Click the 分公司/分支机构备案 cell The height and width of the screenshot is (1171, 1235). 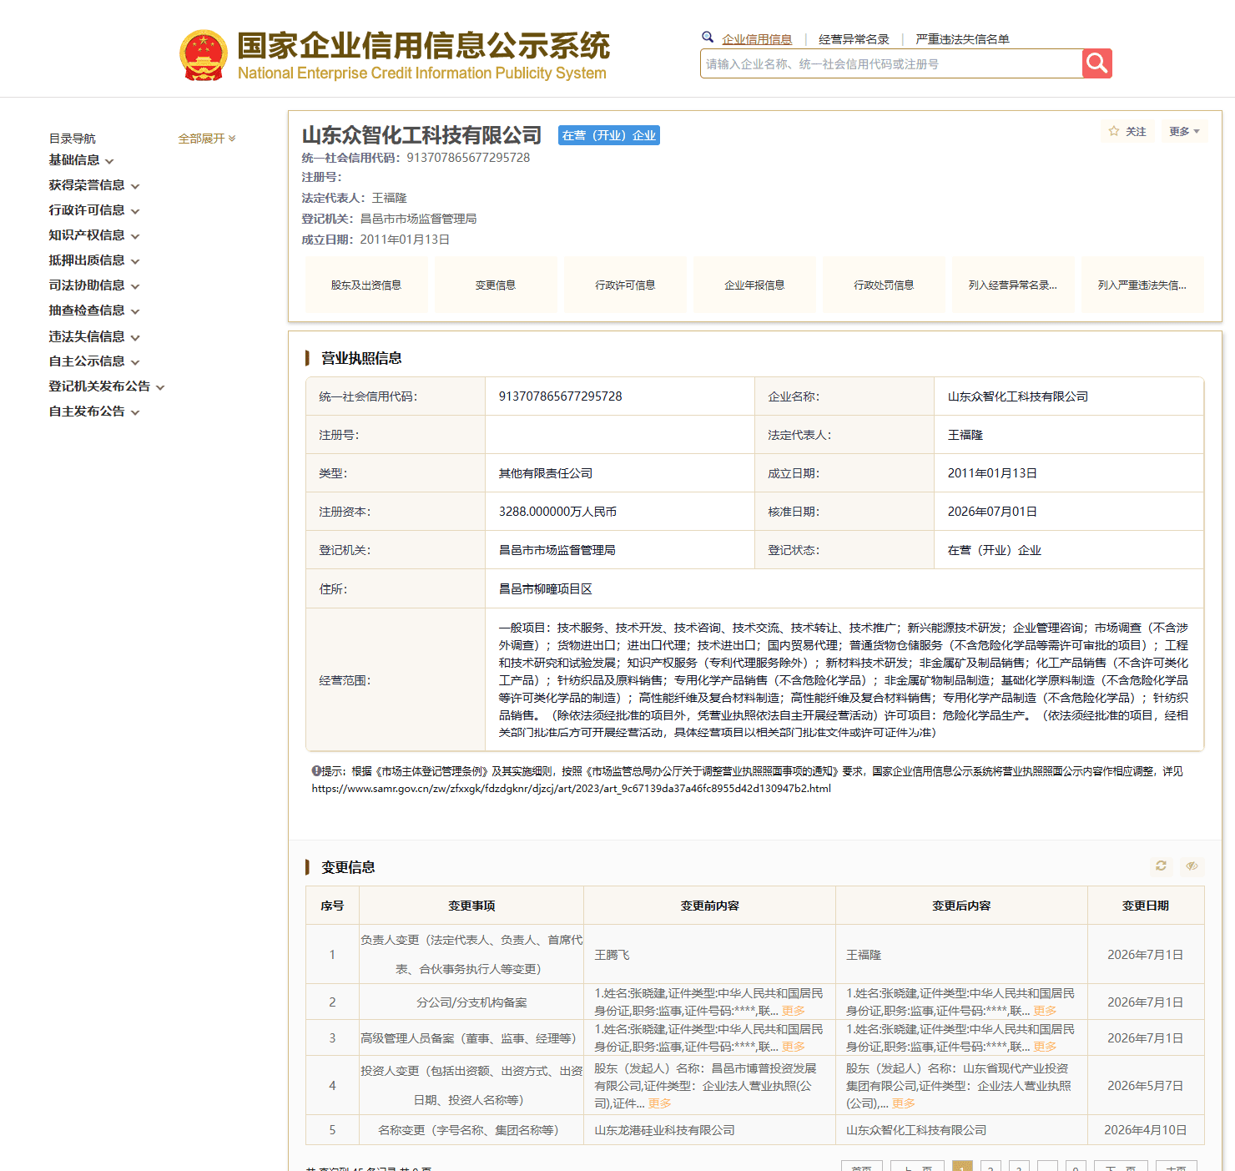[471, 1002]
